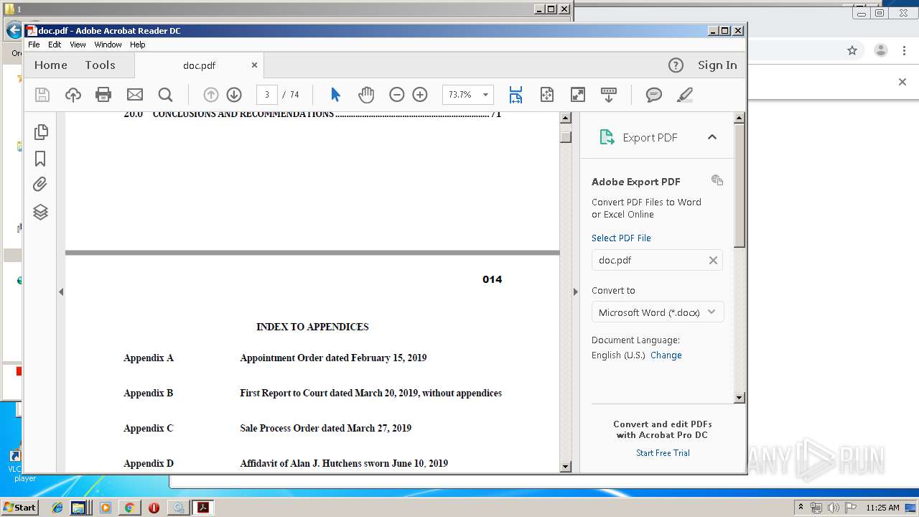This screenshot has height=517, width=919.
Task: Open Internet Explorer from the taskbar
Action: click(58, 508)
